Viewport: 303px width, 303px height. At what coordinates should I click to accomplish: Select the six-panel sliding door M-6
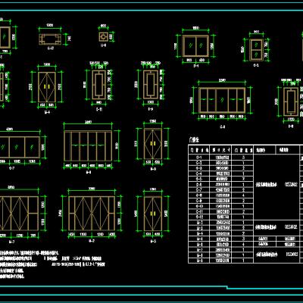(88, 145)
